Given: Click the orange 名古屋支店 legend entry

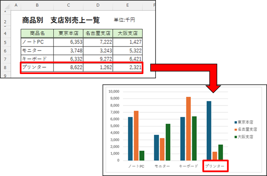Looking at the screenshot, I should coord(245,129).
